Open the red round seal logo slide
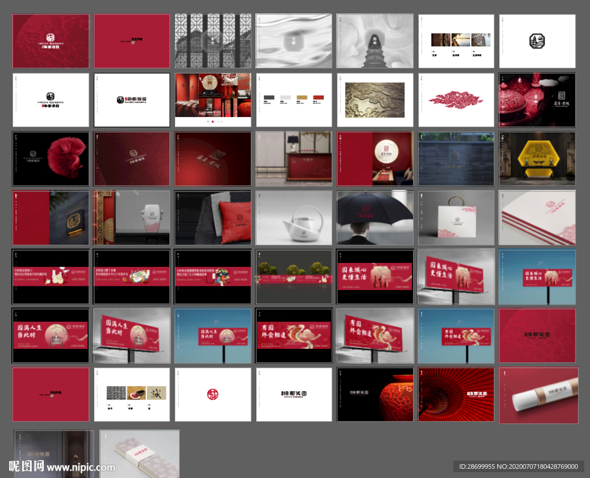The height and width of the screenshot is (478, 590). (213, 394)
